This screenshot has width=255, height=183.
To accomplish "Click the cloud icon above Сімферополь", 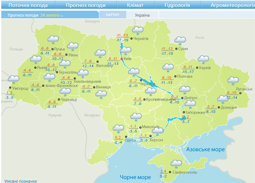I will click(x=177, y=163).
